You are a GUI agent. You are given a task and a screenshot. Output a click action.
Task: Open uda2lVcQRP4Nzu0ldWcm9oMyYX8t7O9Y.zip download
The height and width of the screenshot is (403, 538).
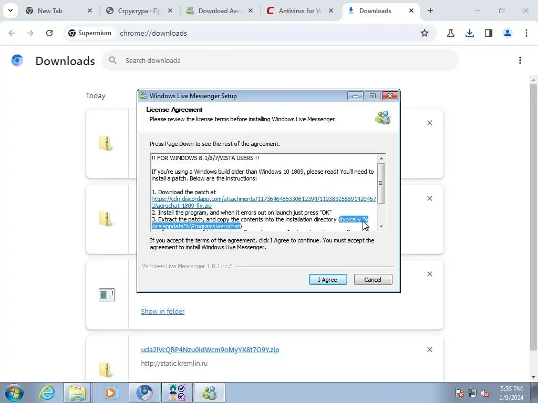pyautogui.click(x=210, y=349)
